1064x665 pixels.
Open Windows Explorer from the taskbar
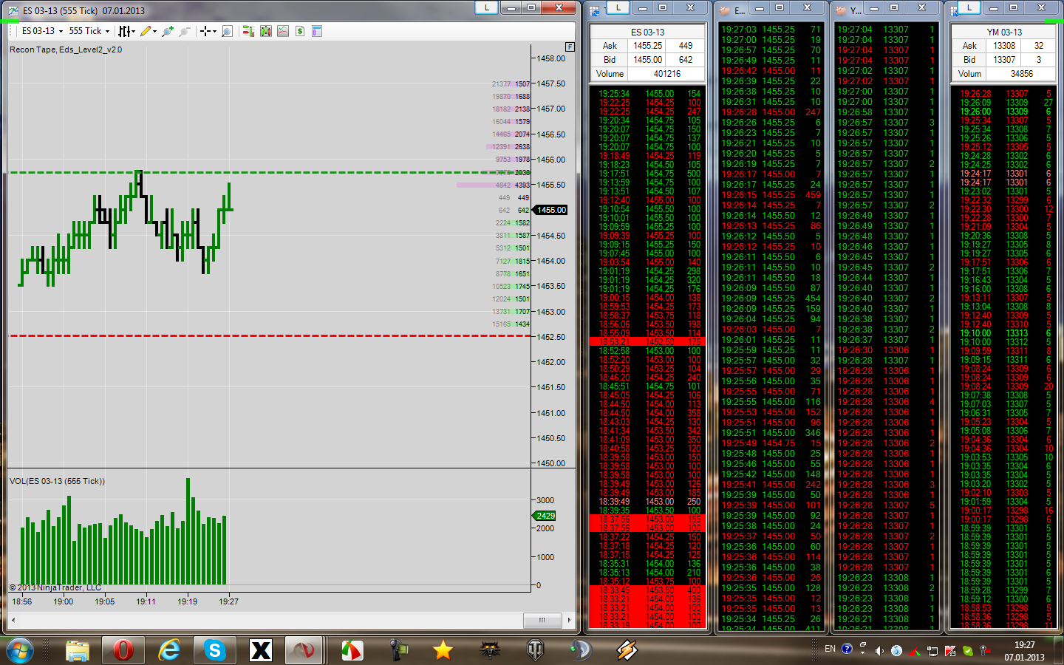point(78,650)
